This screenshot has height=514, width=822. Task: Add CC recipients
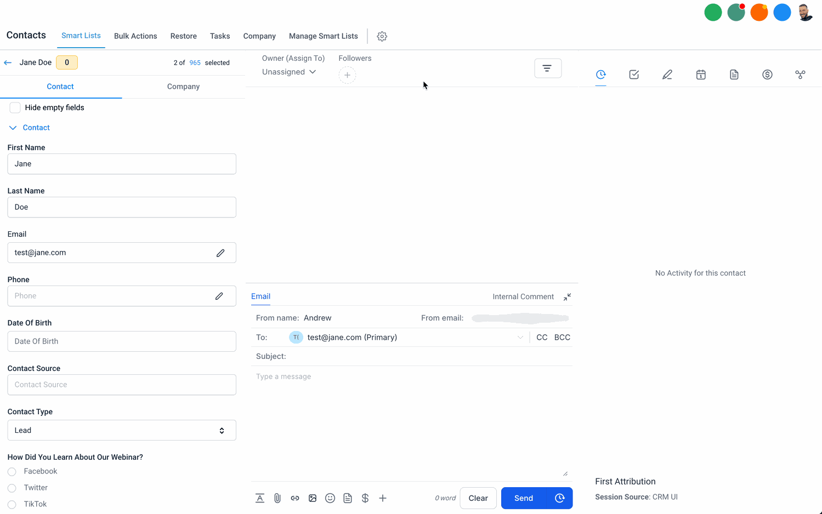542,338
